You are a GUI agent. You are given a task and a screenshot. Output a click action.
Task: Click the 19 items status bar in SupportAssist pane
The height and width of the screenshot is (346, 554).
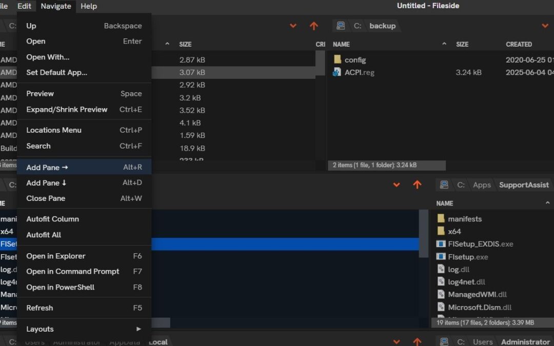pos(487,322)
